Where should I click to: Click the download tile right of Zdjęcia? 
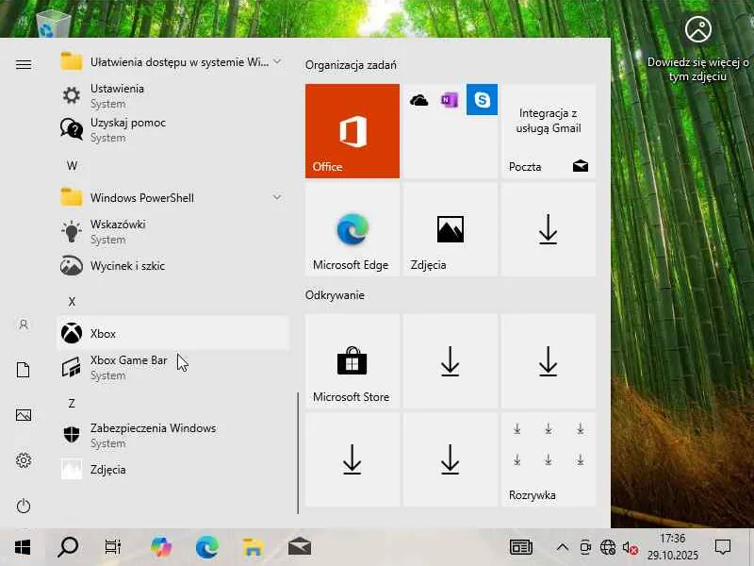549,229
